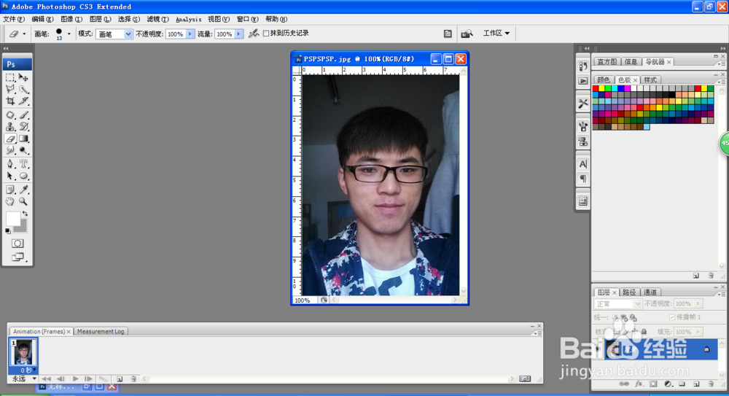Select the Type tool
729x396 pixels.
coord(24,164)
